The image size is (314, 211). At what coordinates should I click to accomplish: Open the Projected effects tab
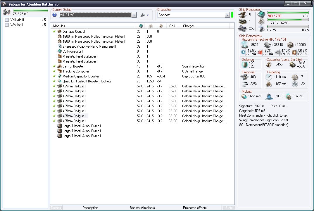195,208
